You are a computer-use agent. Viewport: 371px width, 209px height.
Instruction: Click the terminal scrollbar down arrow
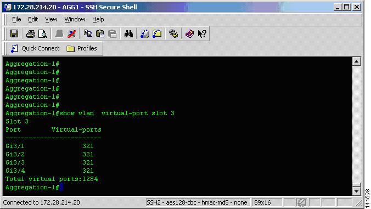pos(356,191)
